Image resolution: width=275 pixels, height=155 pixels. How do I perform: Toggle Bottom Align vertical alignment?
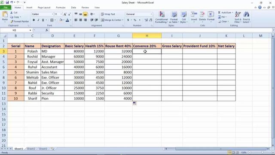pos(85,14)
